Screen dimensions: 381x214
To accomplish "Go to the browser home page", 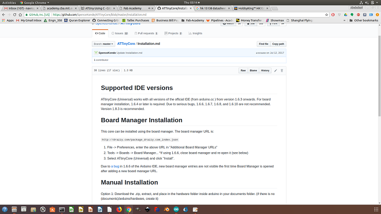I will click(20, 15).
